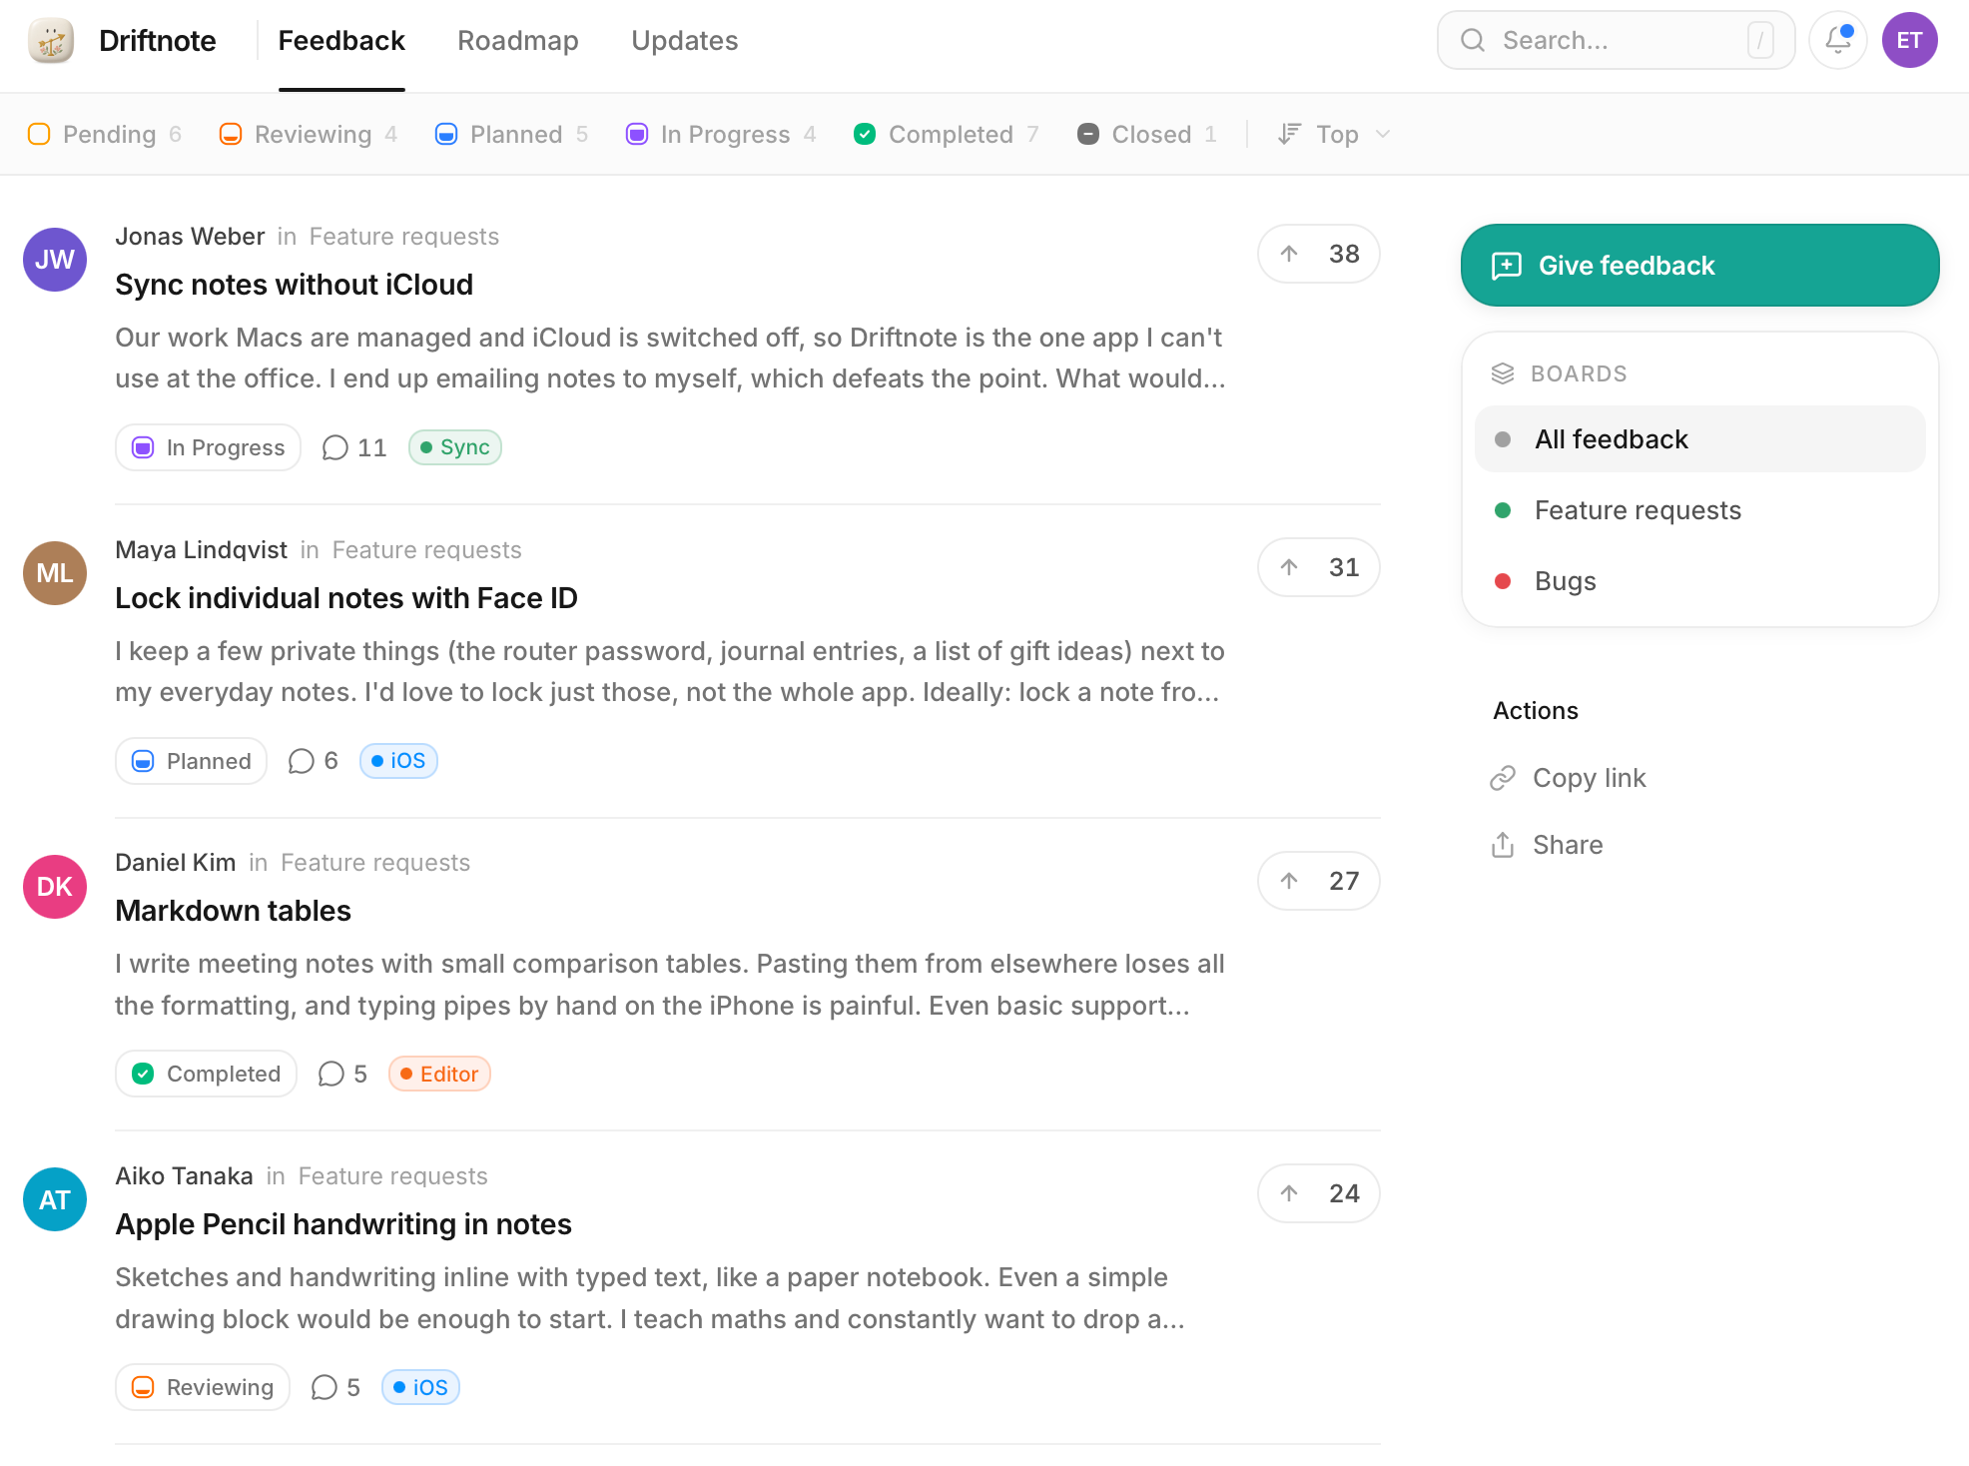Click Feature requests link beside Daniel Kim
Image resolution: width=1969 pixels, height=1466 pixels.
click(x=375, y=863)
